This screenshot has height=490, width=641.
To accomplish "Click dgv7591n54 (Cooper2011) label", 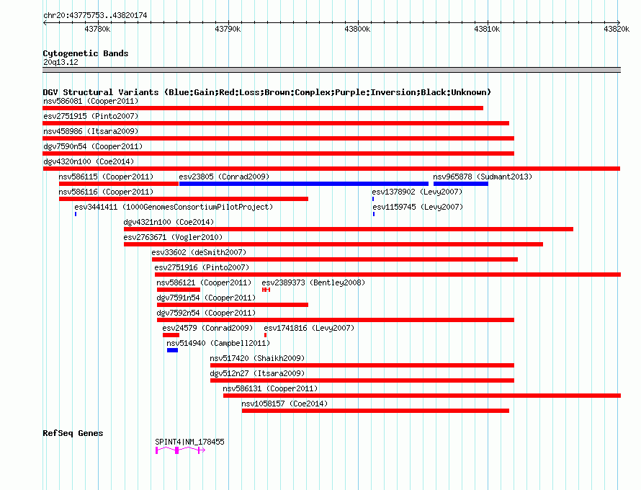I will (x=206, y=298).
